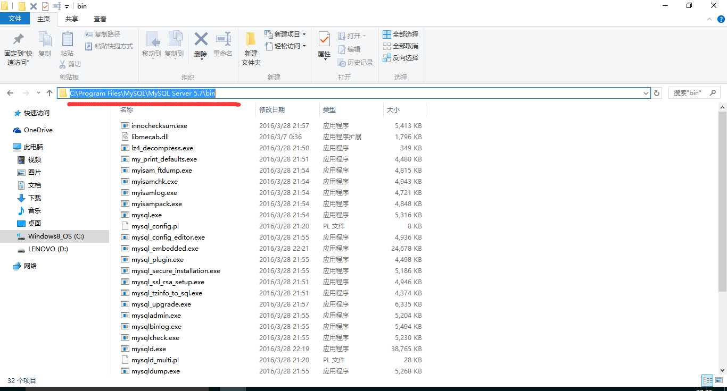Click the search bin input box
Viewport: 727px width, 391px height.
[694, 93]
